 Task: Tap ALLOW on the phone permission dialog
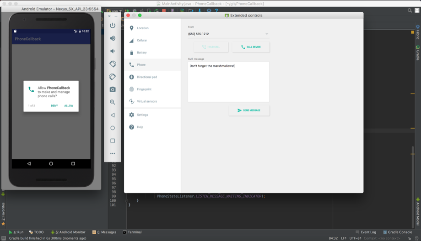click(69, 106)
